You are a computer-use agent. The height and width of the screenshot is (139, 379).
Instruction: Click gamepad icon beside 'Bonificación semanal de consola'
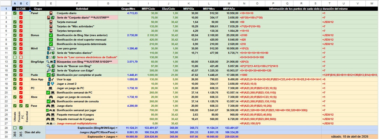pyautogui.click(x=53, y=101)
